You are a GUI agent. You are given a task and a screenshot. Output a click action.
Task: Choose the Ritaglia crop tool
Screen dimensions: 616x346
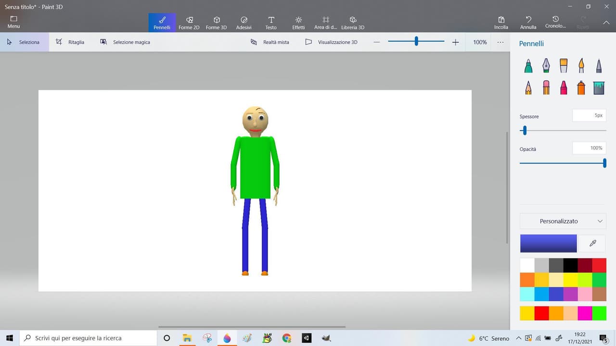[70, 42]
